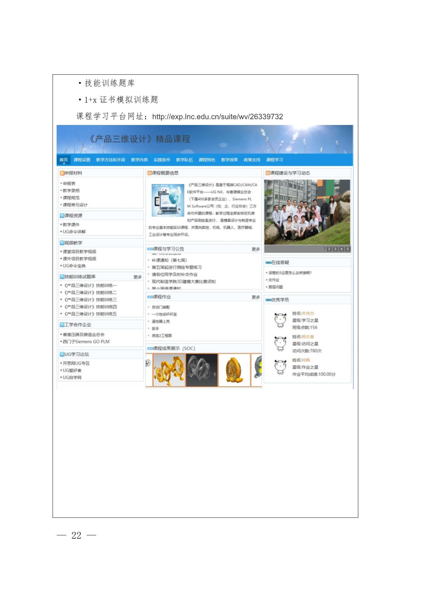Open the 遥控器上壳 assignment
Image resolution: width=422 pixels, height=597 pixels.
coord(161,321)
